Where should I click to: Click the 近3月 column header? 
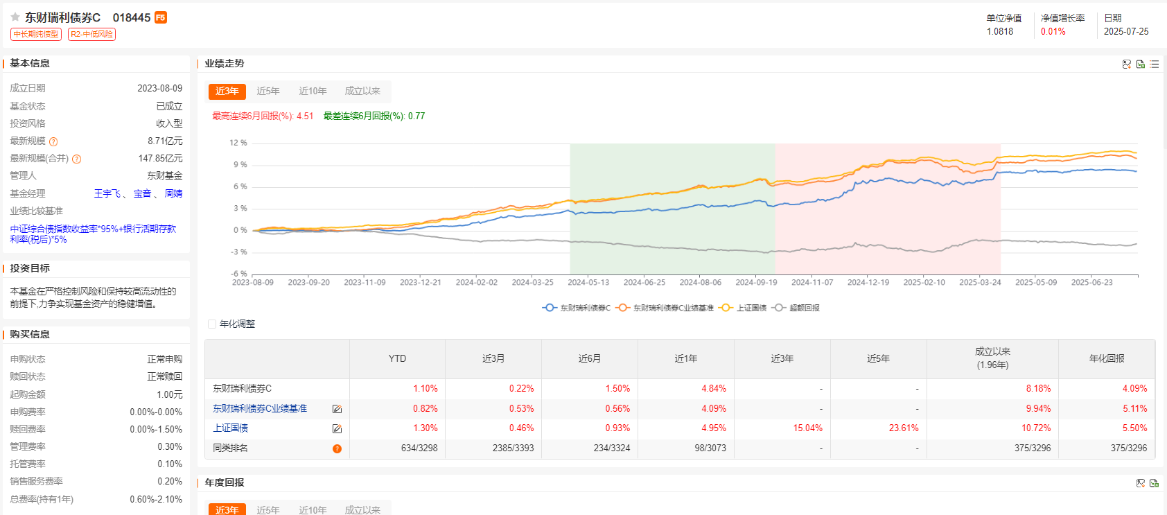(x=493, y=358)
